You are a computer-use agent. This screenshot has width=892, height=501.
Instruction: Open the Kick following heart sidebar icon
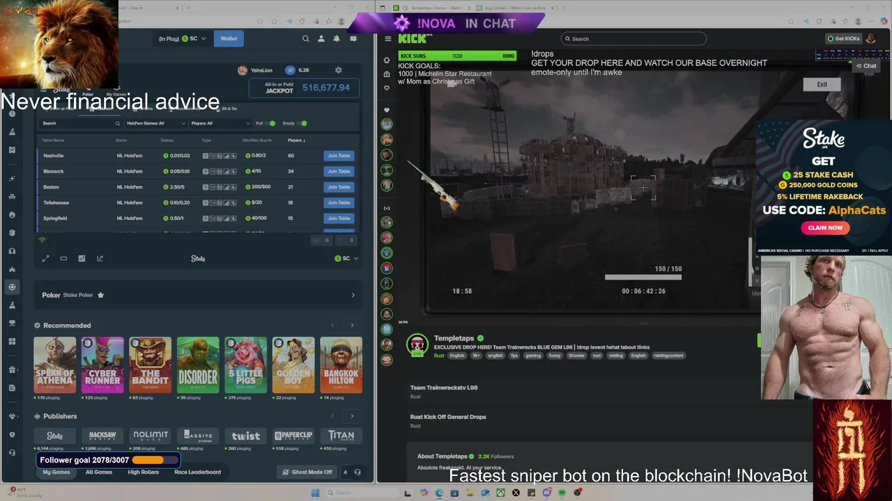tap(387, 88)
